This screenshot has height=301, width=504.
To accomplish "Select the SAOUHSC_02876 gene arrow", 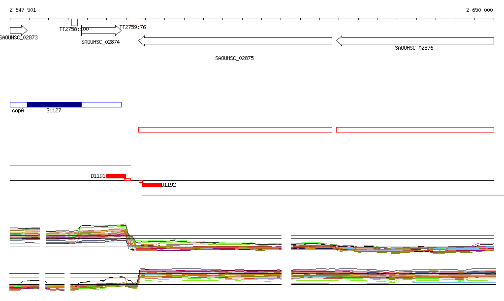I will pos(415,41).
